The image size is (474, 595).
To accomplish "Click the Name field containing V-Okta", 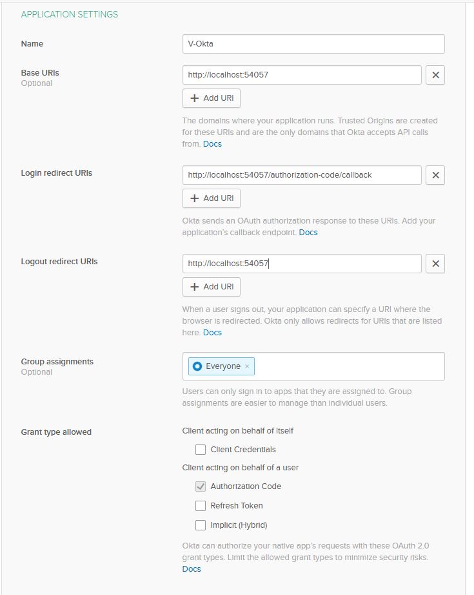I will [313, 44].
